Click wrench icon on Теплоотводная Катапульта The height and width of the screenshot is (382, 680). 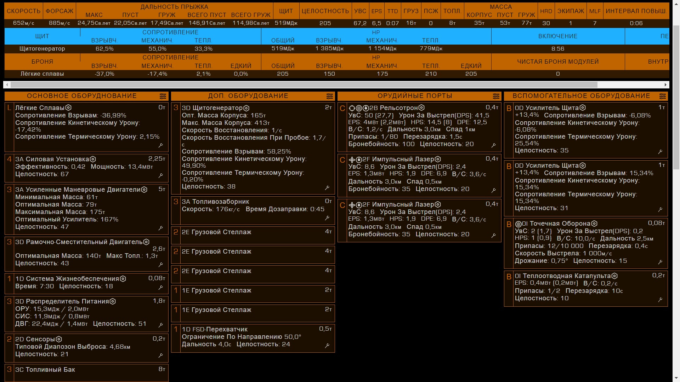(x=660, y=300)
